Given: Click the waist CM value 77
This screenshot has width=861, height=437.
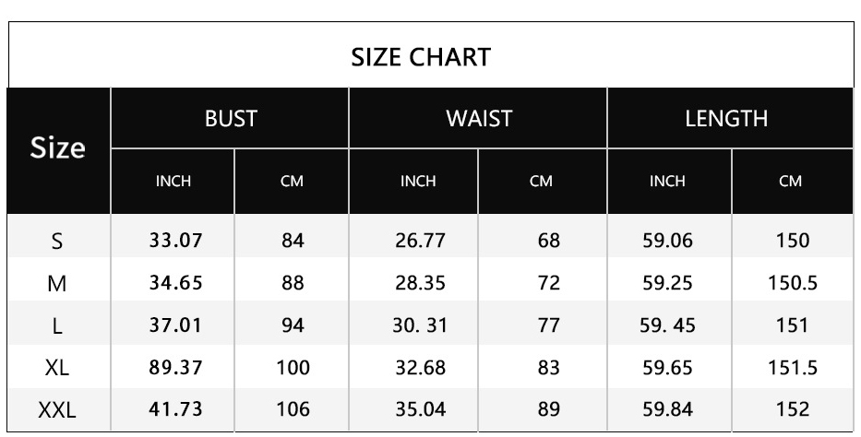Looking at the screenshot, I should 548,325.
